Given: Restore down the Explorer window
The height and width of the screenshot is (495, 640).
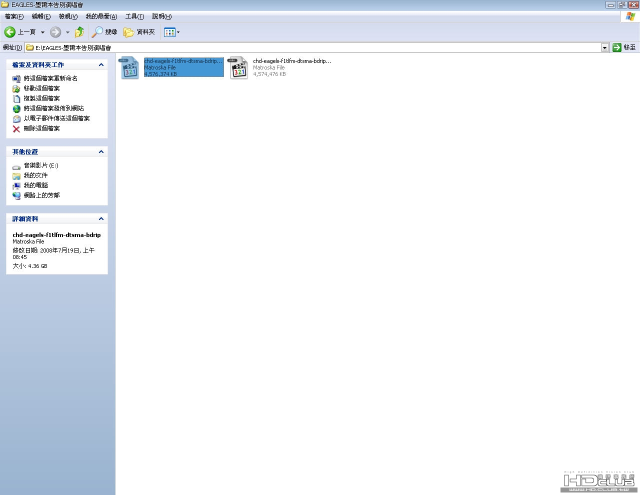Looking at the screenshot, I should pyautogui.click(x=621, y=4).
